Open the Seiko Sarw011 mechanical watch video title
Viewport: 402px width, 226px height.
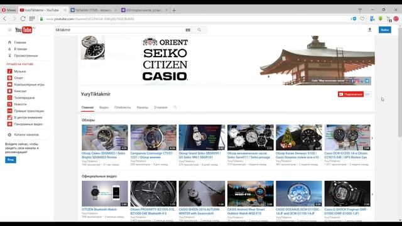click(249, 155)
